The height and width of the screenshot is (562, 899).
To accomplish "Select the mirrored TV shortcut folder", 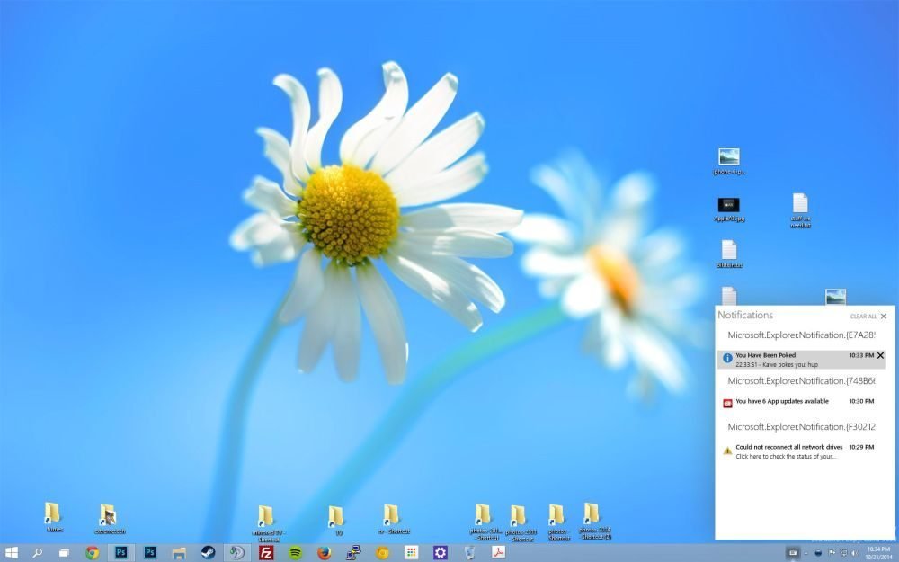I will click(x=268, y=523).
